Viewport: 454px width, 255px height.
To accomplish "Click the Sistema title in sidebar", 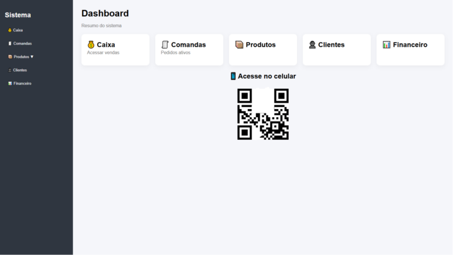I will pyautogui.click(x=18, y=14).
